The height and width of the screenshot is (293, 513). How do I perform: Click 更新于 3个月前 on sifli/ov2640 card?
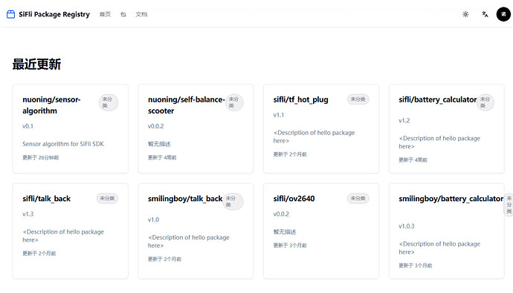290,246
